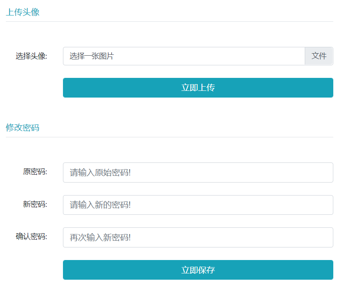Open the 选择一张图片 file chooser field
This screenshot has width=340, height=291.
pos(184,56)
